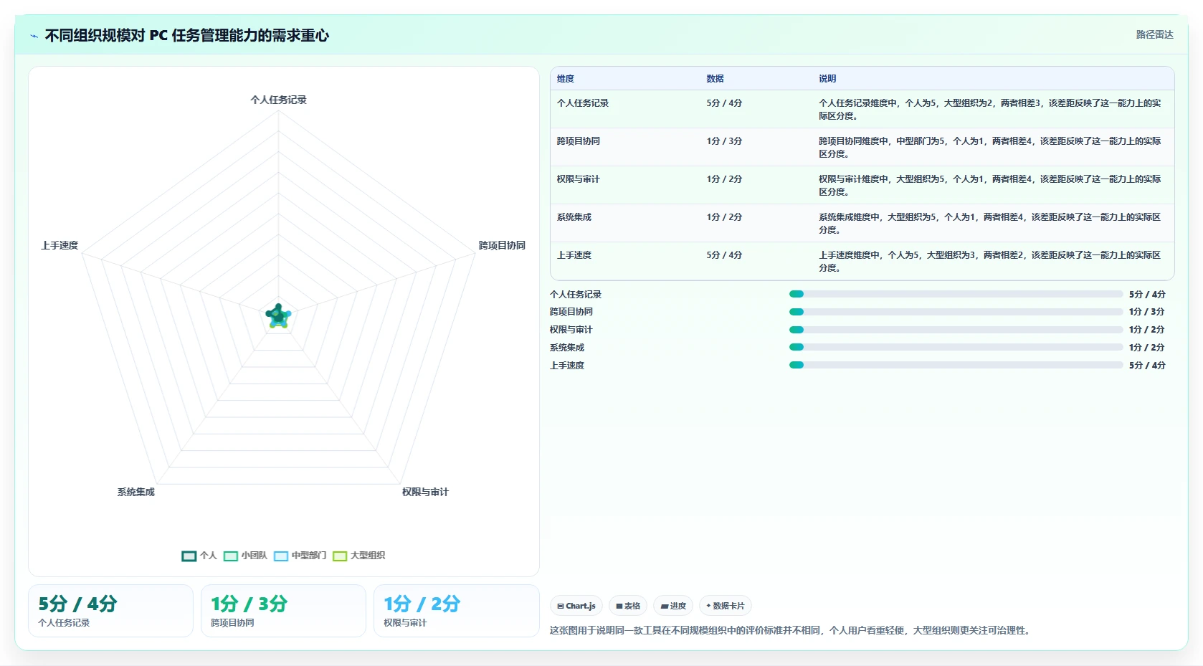Click 权限与审计 progress value 1分 / 2分
1203x666 pixels.
click(x=1147, y=330)
